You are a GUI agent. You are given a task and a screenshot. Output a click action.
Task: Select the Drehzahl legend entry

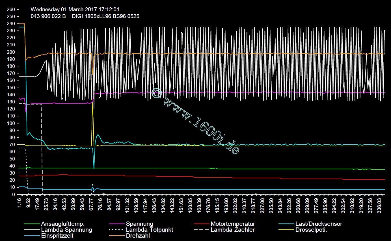pos(138,236)
